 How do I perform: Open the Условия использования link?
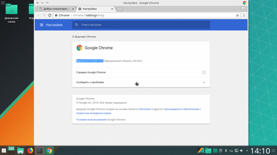pyautogui.click(x=91, y=120)
